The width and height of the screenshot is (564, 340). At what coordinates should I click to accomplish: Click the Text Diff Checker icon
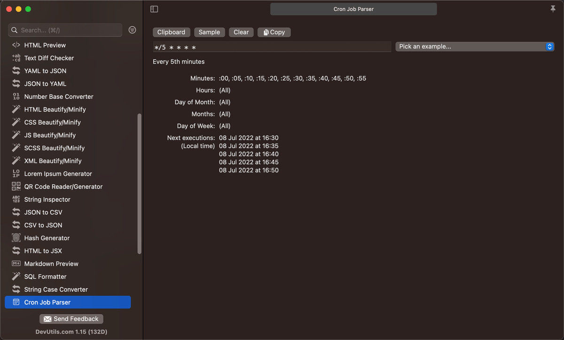pos(16,58)
